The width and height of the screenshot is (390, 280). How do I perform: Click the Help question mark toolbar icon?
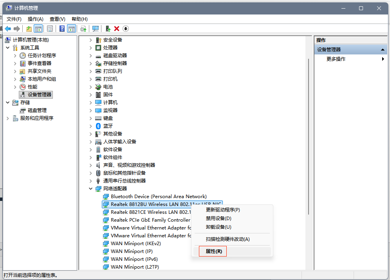62,29
